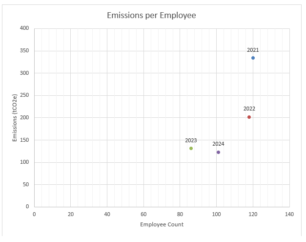Viewport: 306px width, 242px height.
Task: Select the red 2022 data point
Action: pyautogui.click(x=249, y=117)
